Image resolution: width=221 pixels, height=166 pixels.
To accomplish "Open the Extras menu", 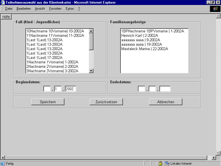I will click(70, 9).
